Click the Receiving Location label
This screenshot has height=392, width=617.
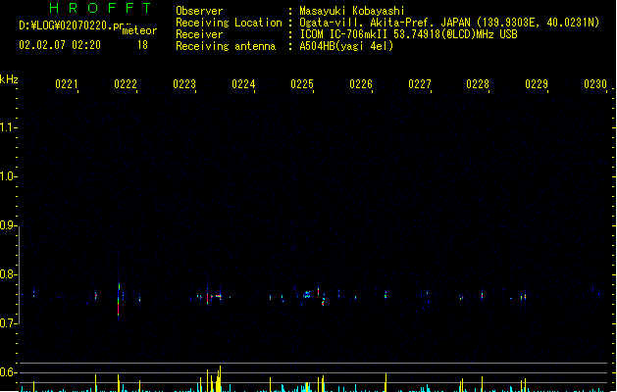(x=229, y=23)
